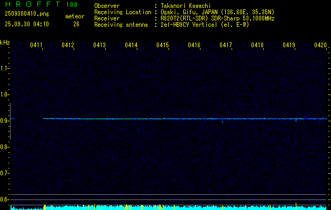Screen dimensions: 331x210
Task: Click the 0413 time marker
Action: pos(99,45)
